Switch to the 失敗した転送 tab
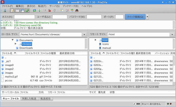The image size is (176, 107). click(30, 99)
